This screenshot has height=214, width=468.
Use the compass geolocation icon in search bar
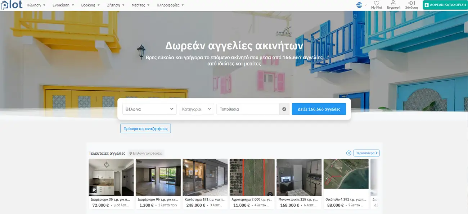(x=284, y=109)
